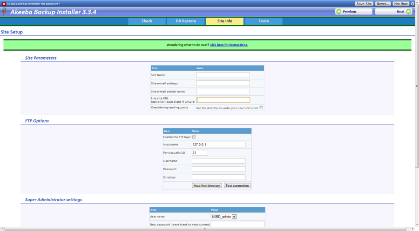This screenshot has width=419, height=231.
Task: Click Super Administrator settings heading
Action: click(x=54, y=200)
